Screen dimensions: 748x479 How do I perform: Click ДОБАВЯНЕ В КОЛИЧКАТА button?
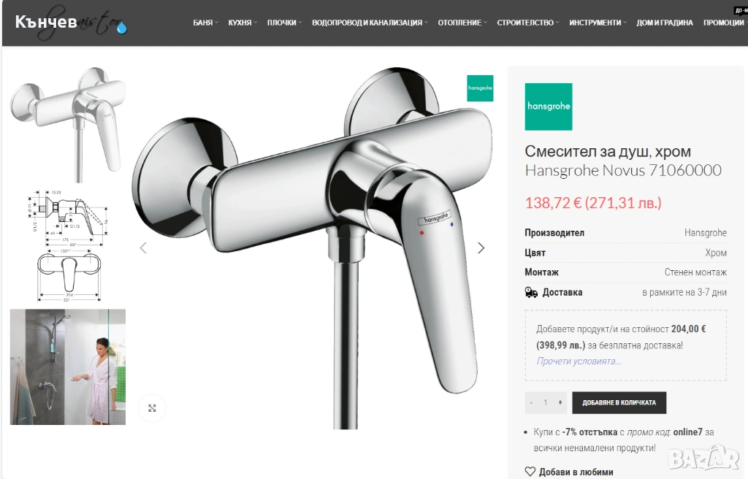619,402
